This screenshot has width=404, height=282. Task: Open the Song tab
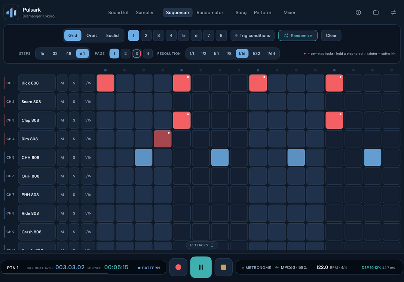(x=241, y=12)
